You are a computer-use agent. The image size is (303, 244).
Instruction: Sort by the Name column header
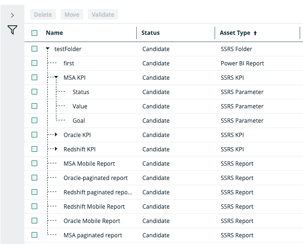[x=54, y=33]
